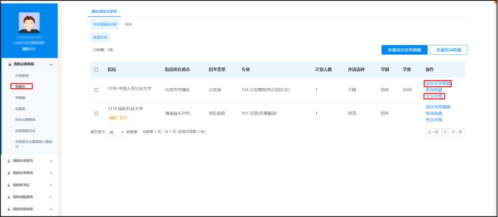
Task: Switch to the 本科 tab
Action: [x=128, y=24]
